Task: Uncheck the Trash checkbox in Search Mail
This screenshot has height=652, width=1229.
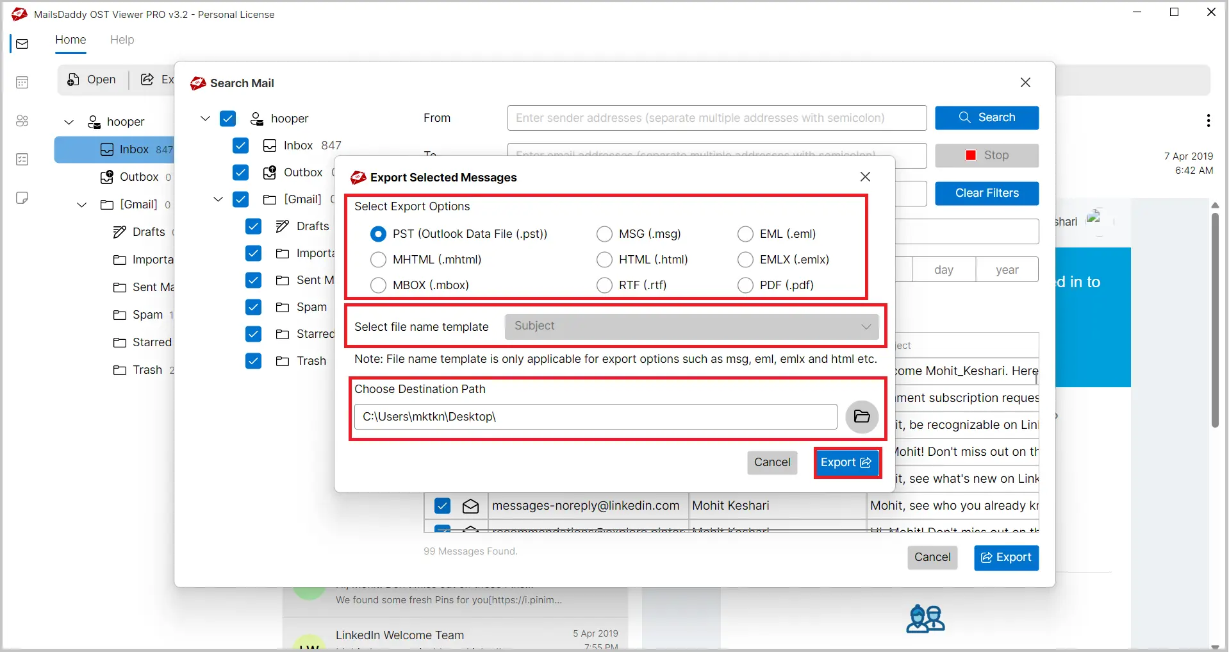Action: click(253, 361)
